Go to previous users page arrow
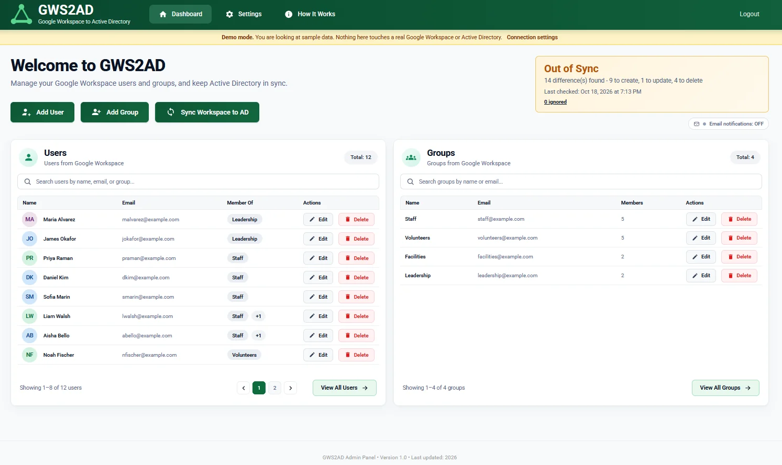 pos(243,388)
